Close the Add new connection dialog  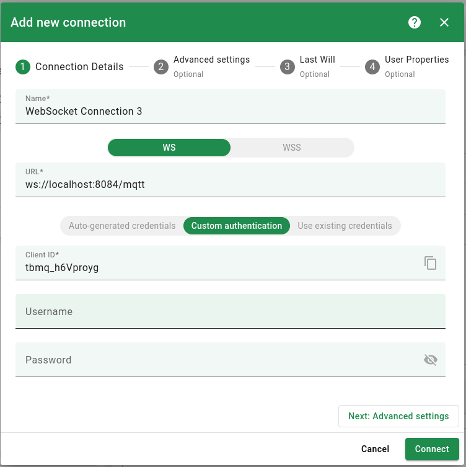click(x=444, y=22)
